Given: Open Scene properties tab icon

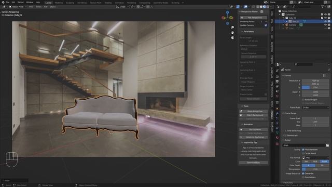Looking at the screenshot, I should coord(277,91).
